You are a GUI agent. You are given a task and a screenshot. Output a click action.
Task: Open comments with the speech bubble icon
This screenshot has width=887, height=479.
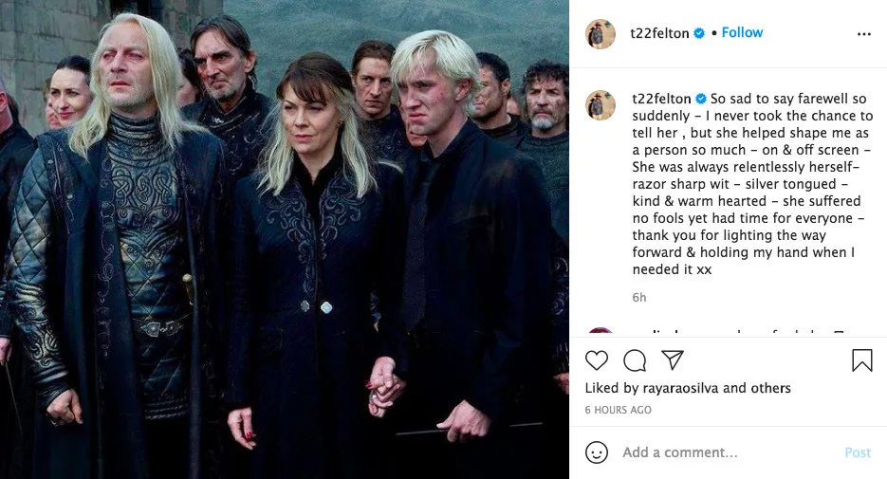coord(635,360)
